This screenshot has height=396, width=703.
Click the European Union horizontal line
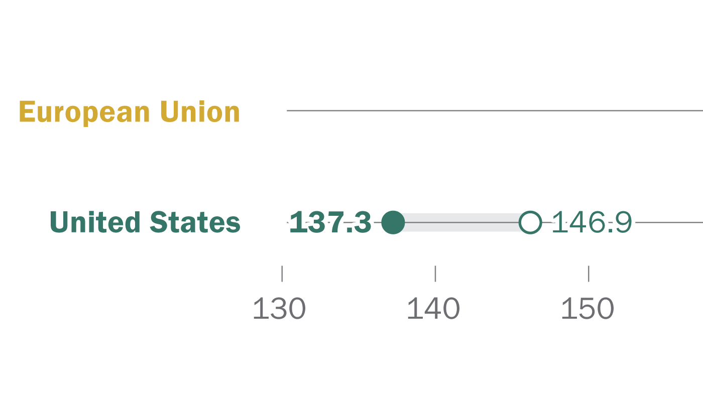tap(495, 110)
